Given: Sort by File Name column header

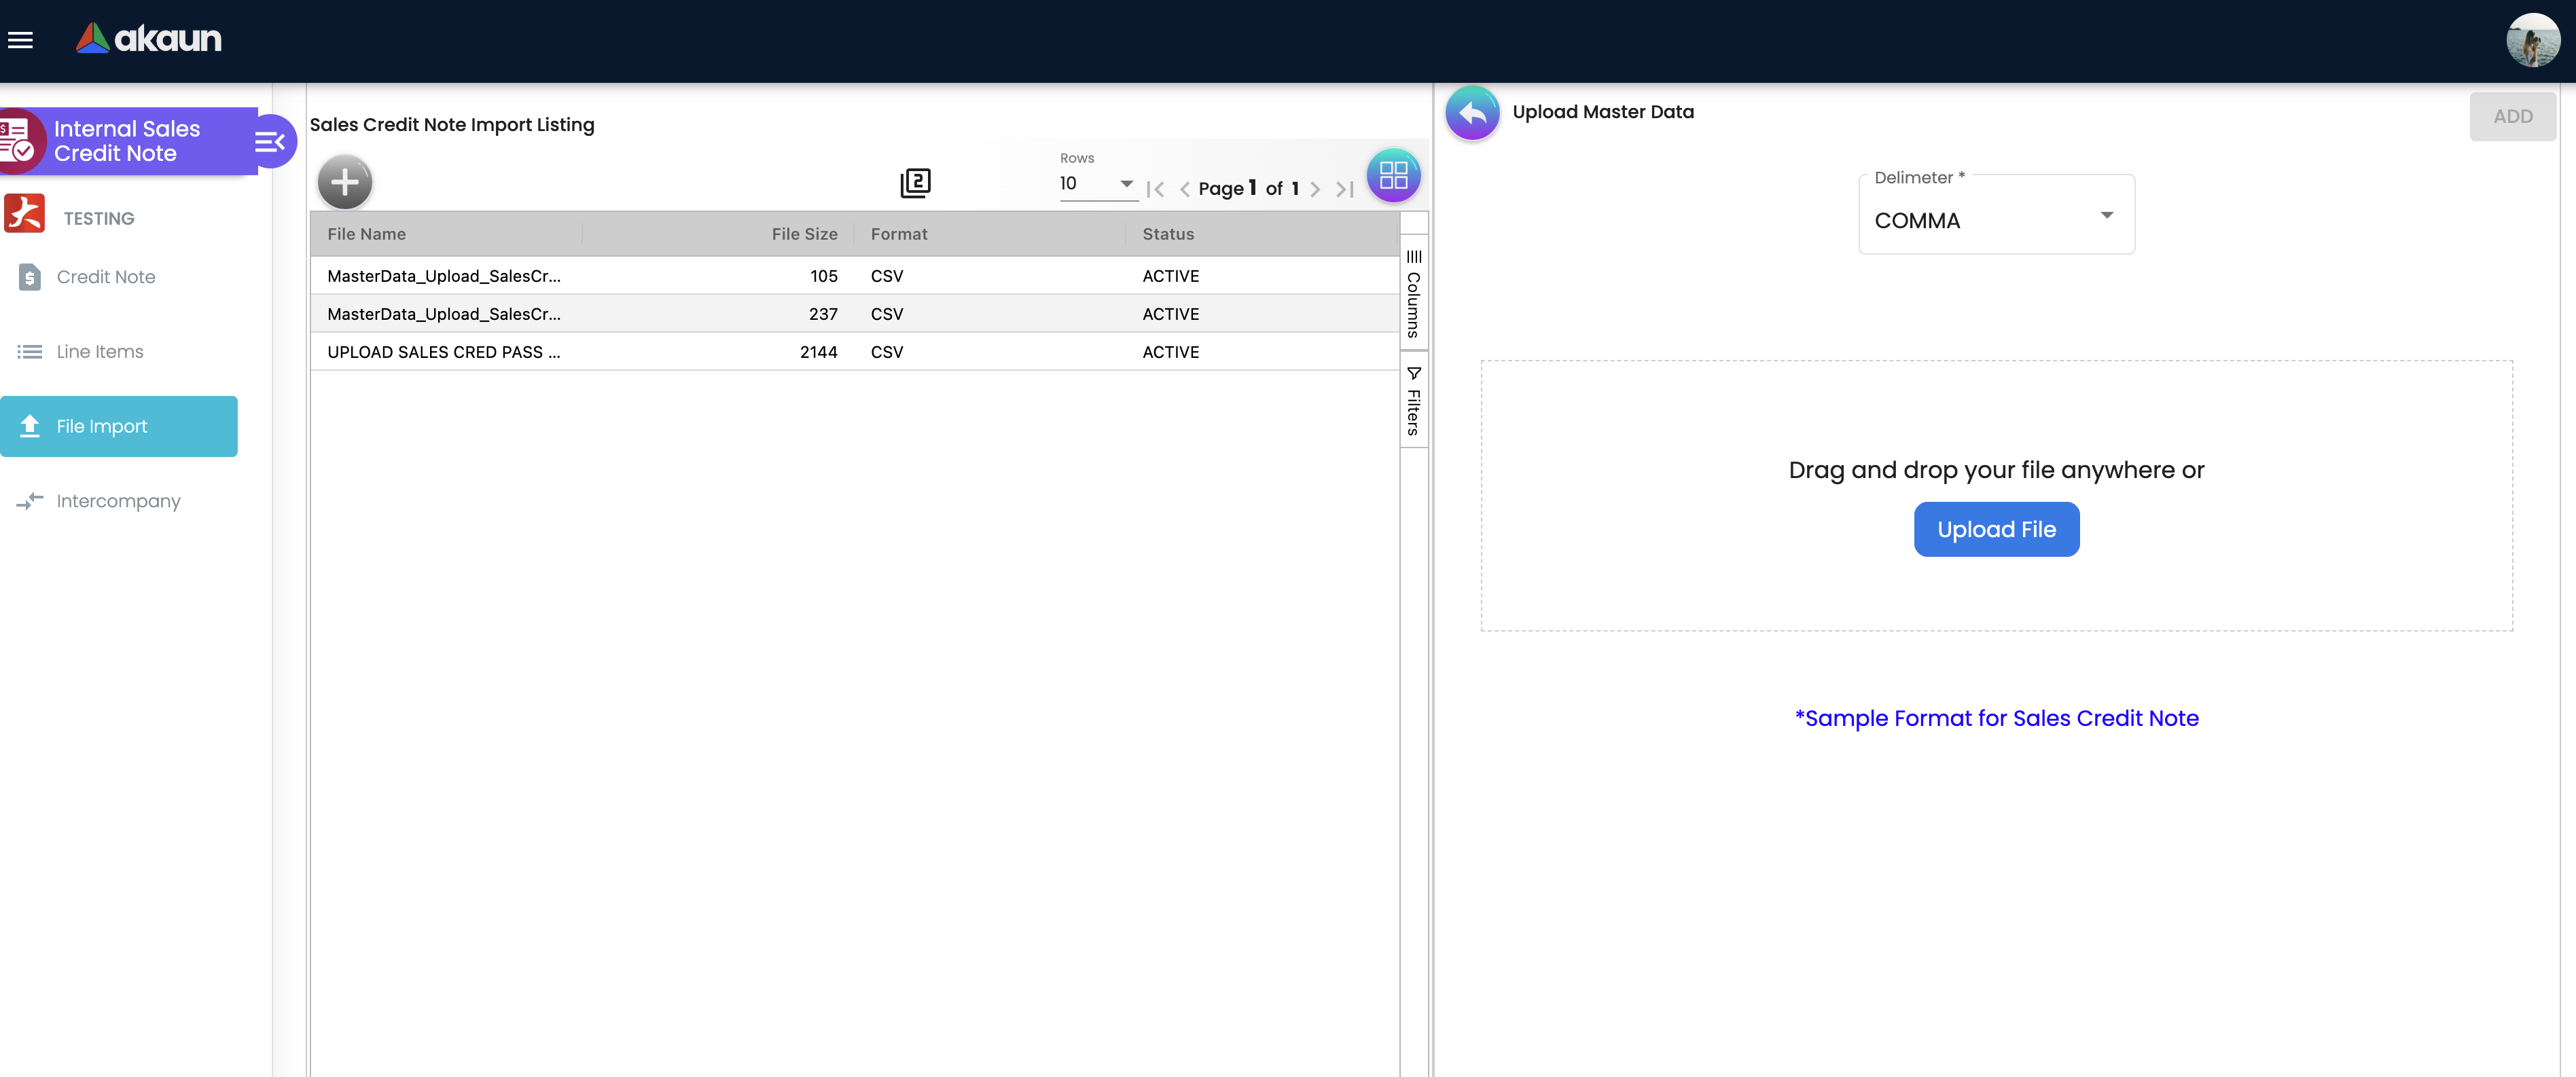Looking at the screenshot, I should tap(446, 234).
